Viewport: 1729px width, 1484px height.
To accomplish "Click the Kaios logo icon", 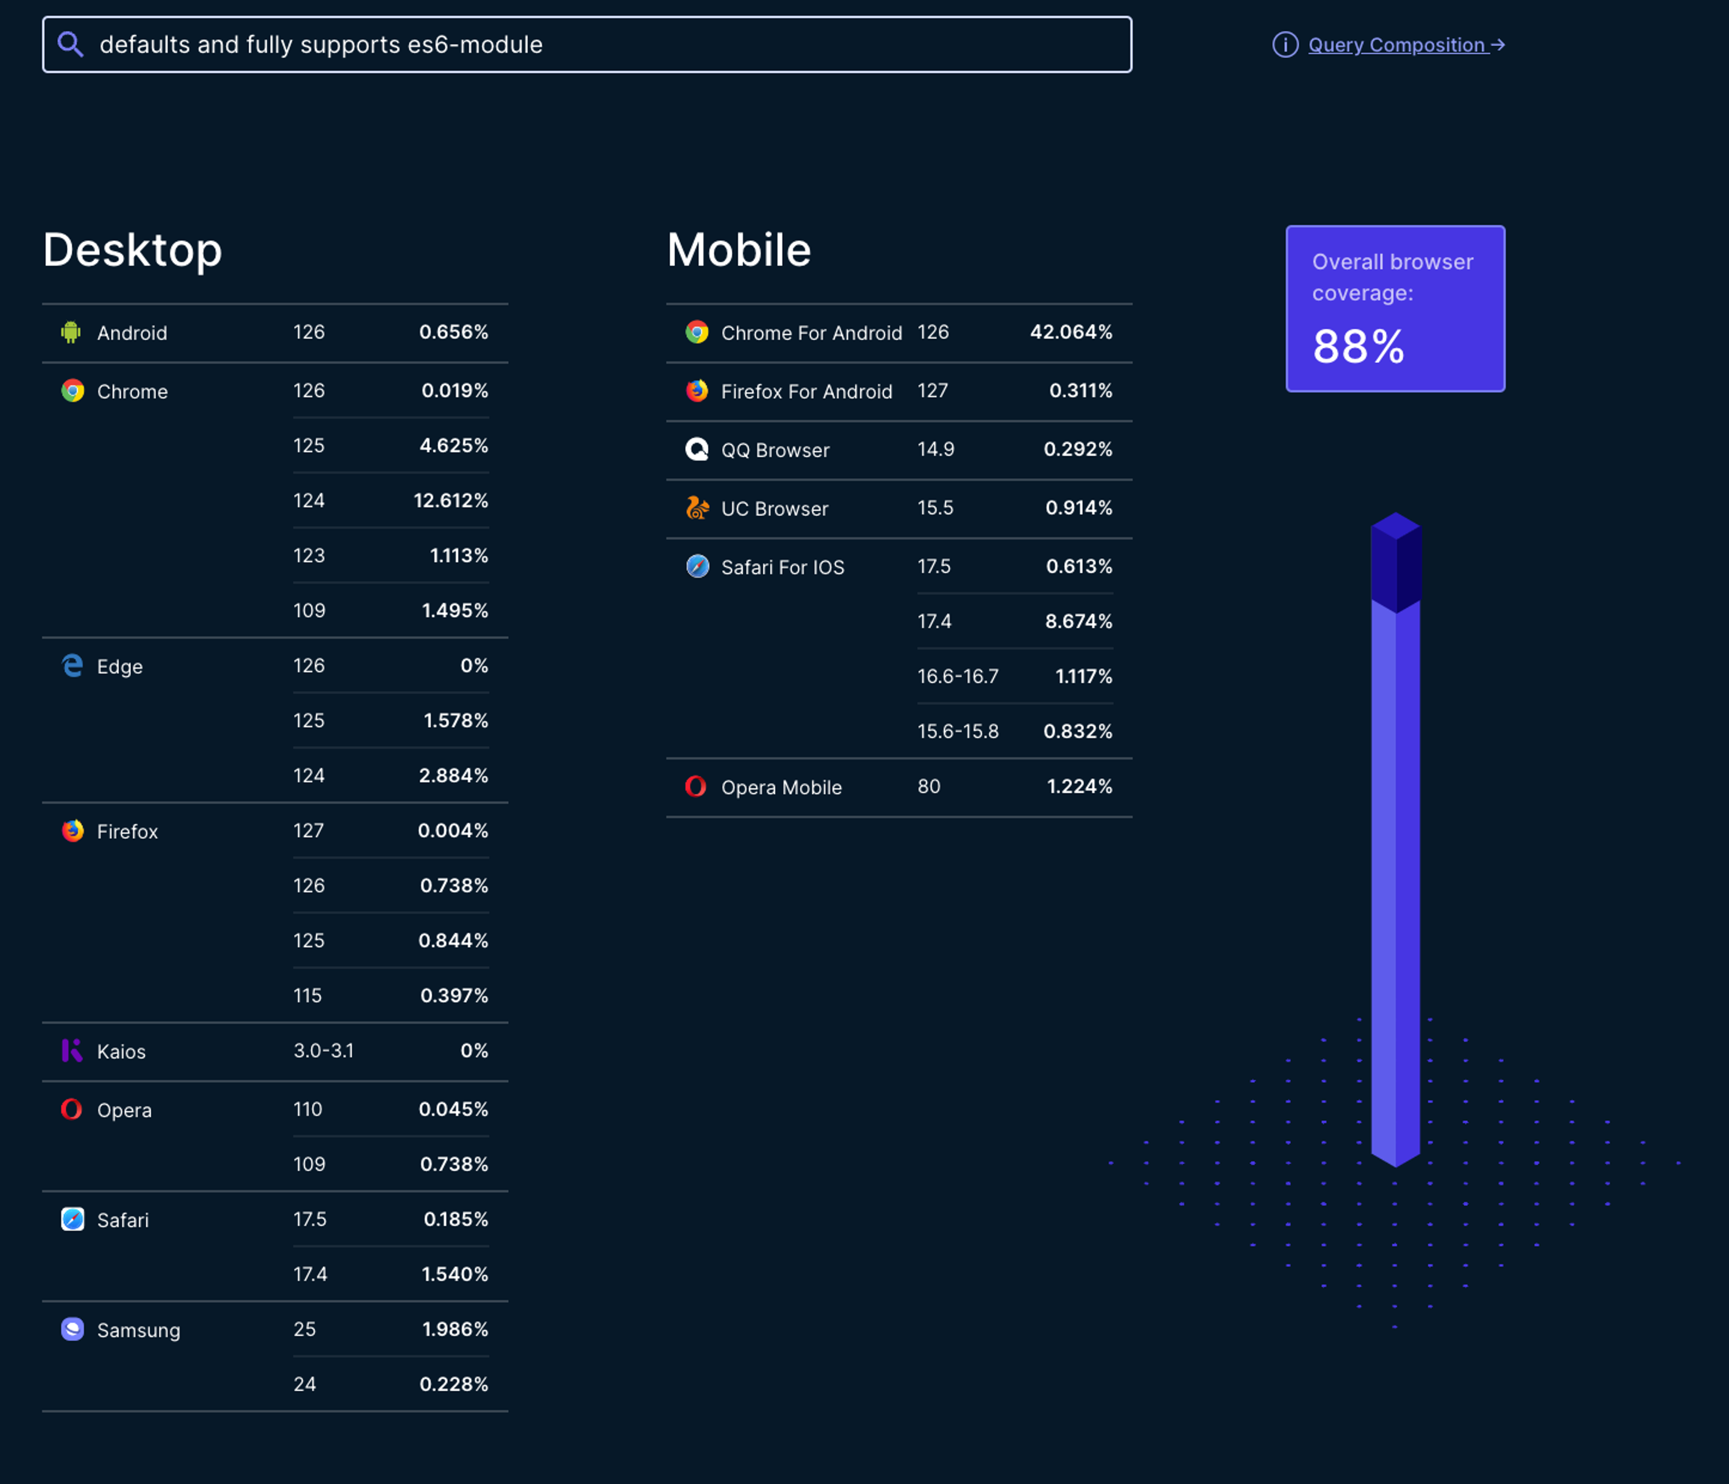I will (72, 1051).
